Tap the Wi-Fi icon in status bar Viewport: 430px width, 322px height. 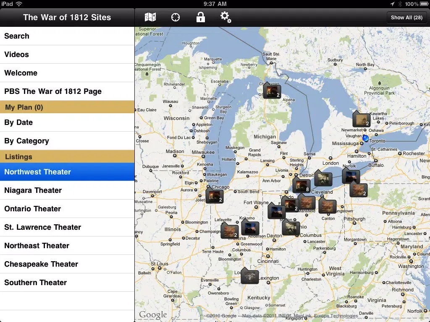point(19,4)
